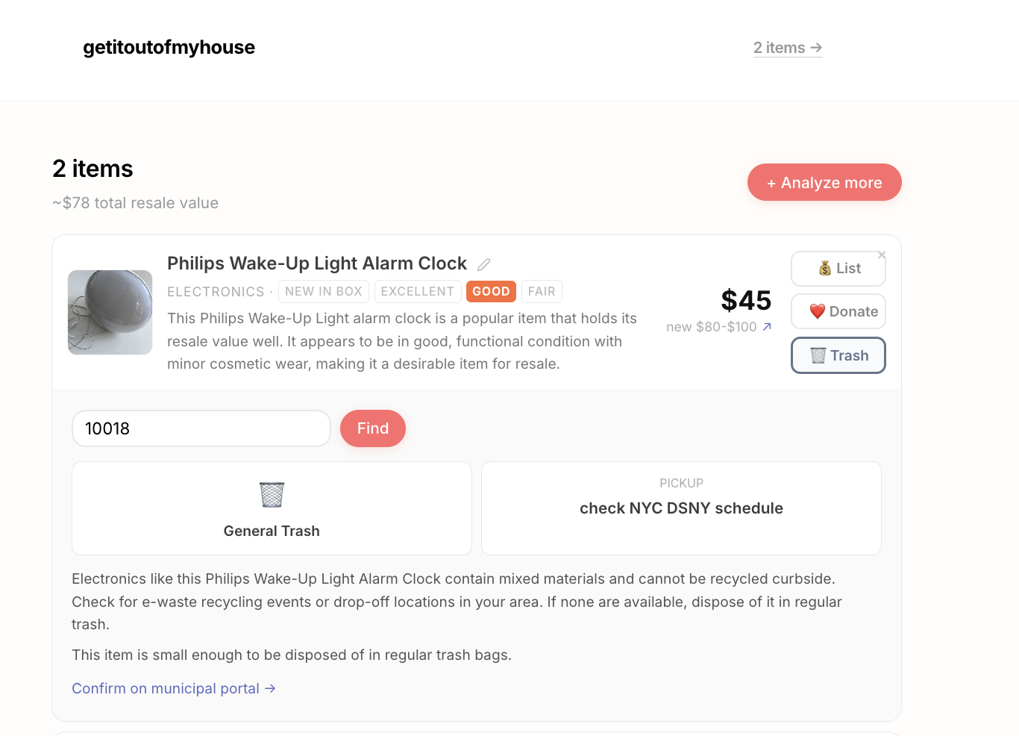
Task: Switch condition to FAIR
Action: click(x=542, y=291)
